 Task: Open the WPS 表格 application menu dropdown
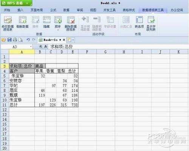click(x=27, y=3)
